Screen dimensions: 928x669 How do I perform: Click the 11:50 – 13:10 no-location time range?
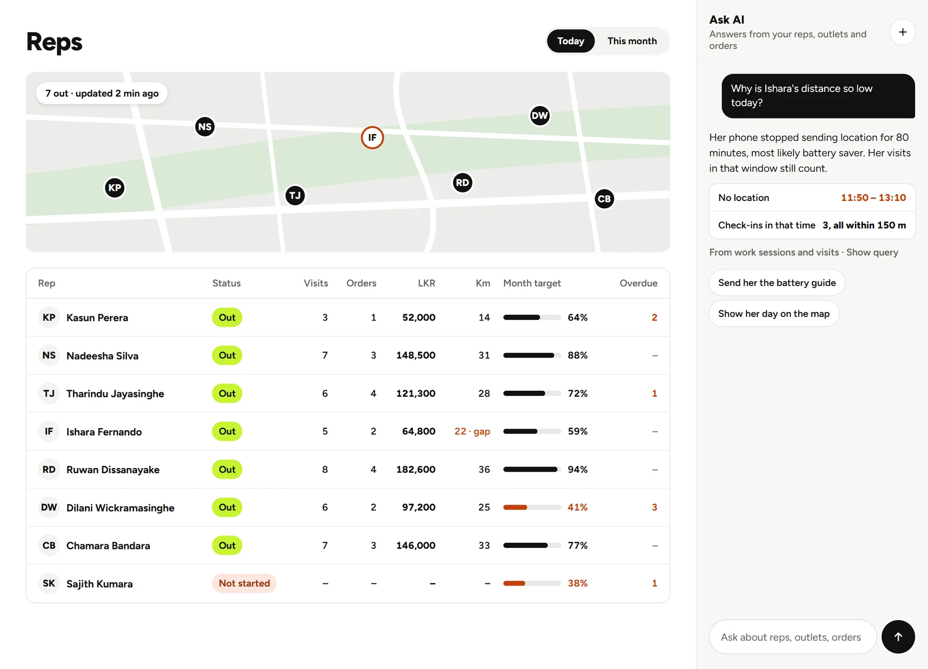873,198
